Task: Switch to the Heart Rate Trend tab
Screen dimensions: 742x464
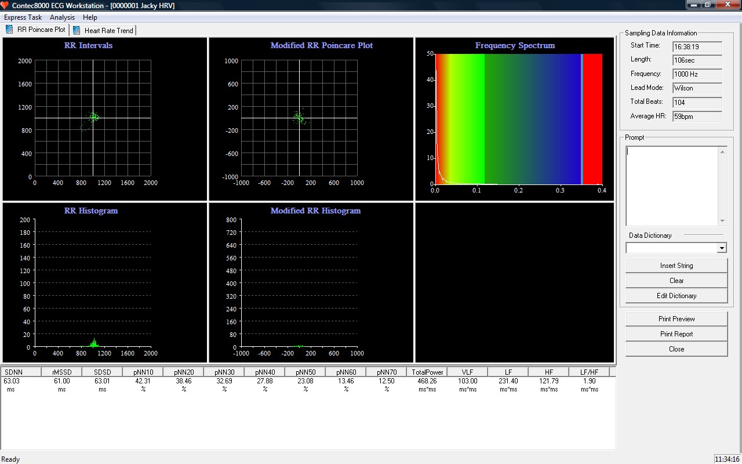Action: (x=108, y=30)
